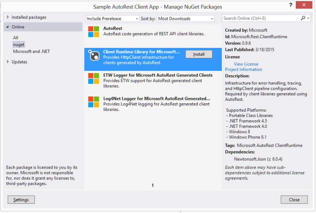Click the Last Published 3/18/2015 text
This screenshot has width=316, height=213.
(x=250, y=49)
